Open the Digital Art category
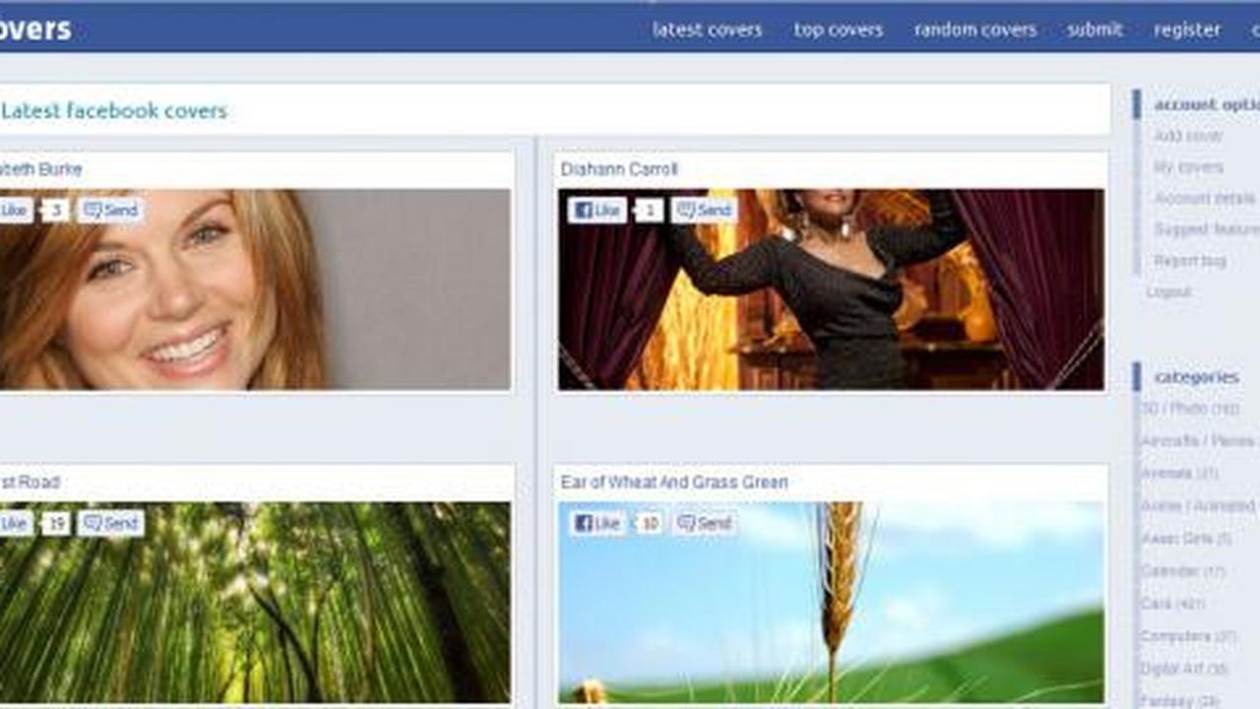The image size is (1260, 709). 1184,669
